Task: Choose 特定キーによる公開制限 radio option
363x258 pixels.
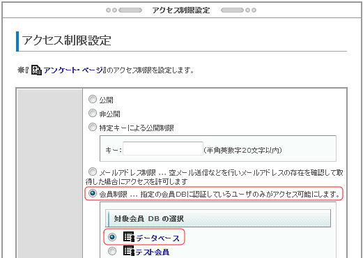Action: (93, 127)
